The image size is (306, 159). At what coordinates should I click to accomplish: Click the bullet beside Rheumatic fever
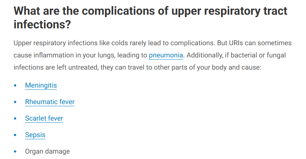click(15, 102)
